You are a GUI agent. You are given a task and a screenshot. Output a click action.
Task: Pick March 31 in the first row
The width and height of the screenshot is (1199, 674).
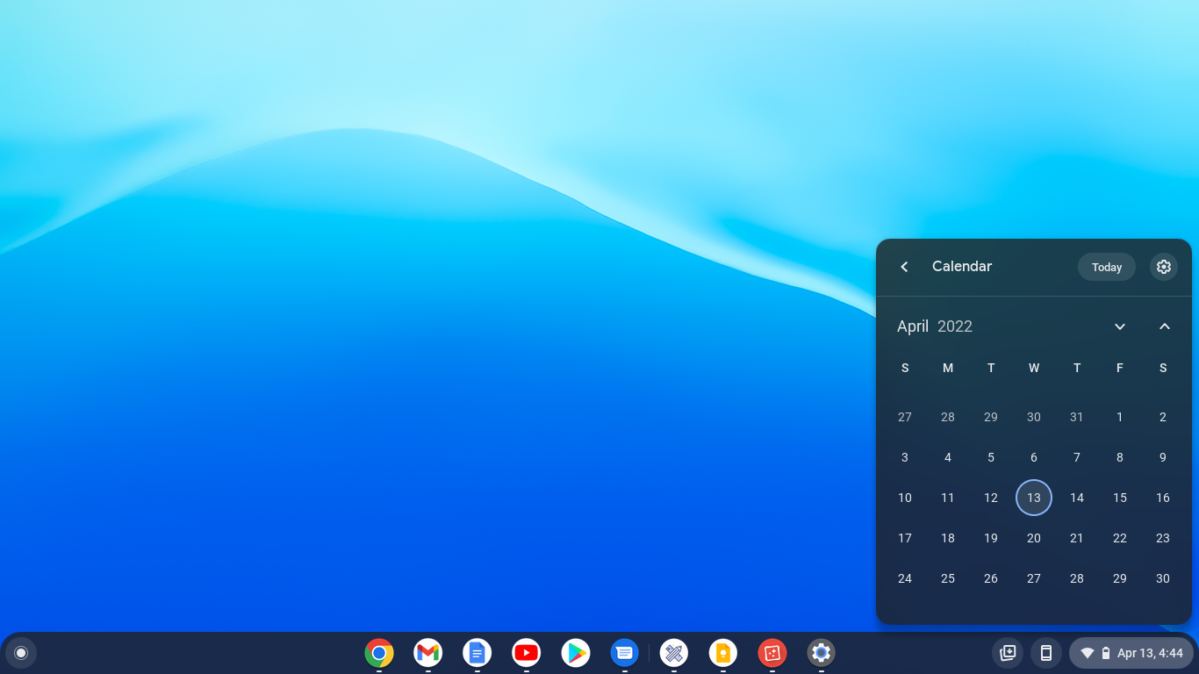click(1077, 417)
